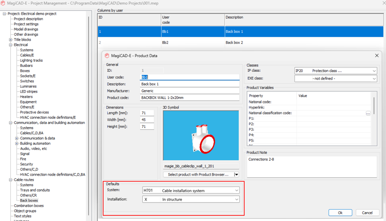
Task: Click the Product Variables scrollbar
Action: [x=374, y=106]
